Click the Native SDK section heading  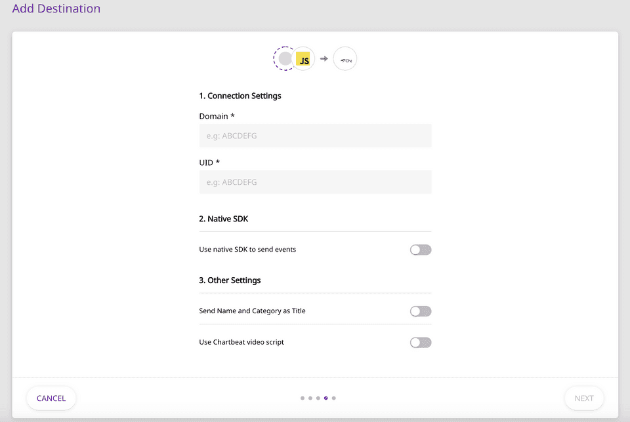point(224,219)
